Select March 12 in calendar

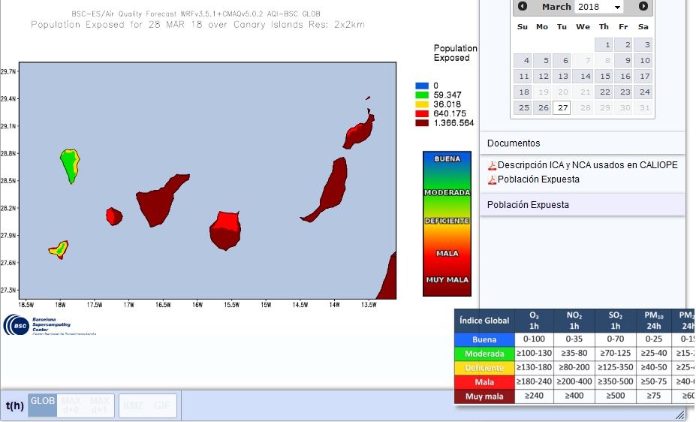(542, 77)
